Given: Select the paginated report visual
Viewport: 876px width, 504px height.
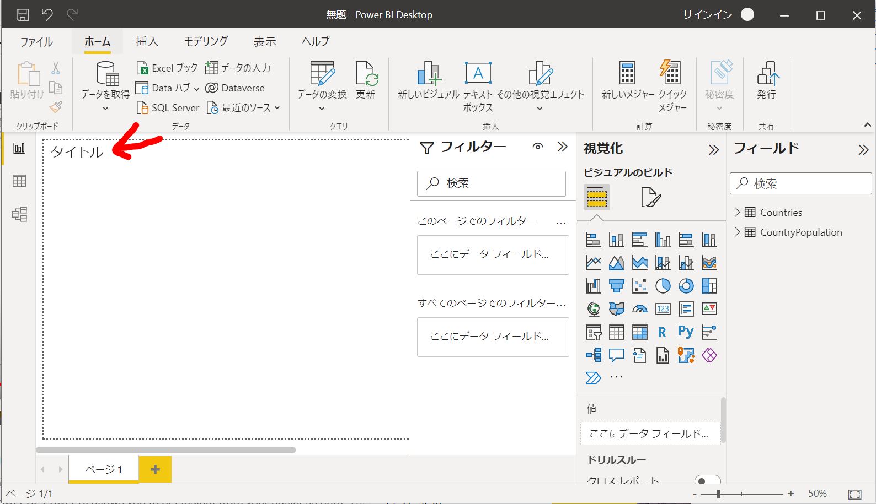Looking at the screenshot, I should pos(663,355).
